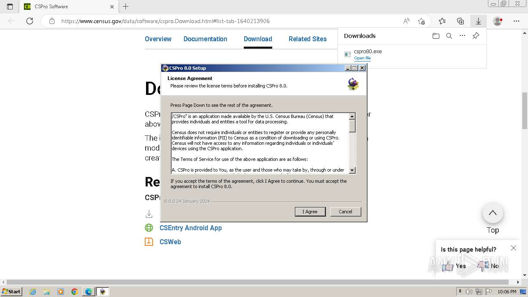Close the CSPro Software tab

(112, 7)
